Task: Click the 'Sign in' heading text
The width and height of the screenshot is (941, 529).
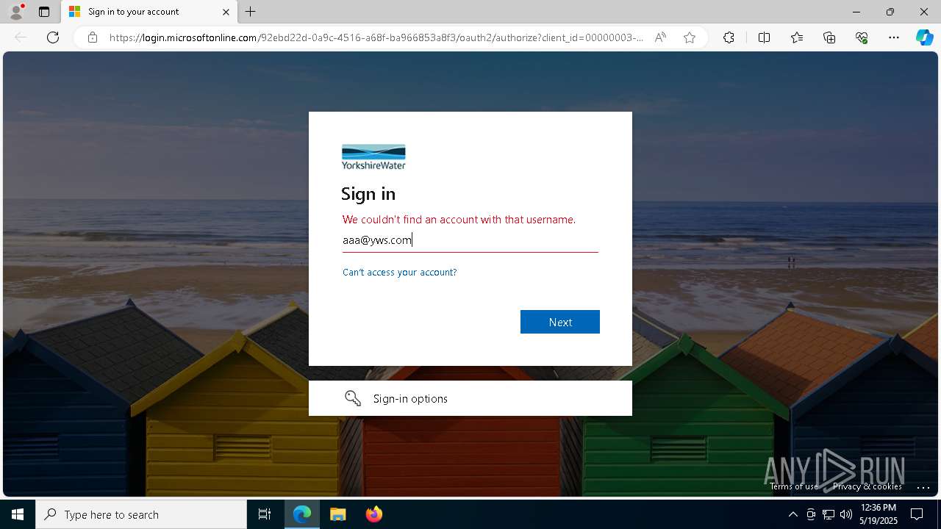Action: [368, 193]
